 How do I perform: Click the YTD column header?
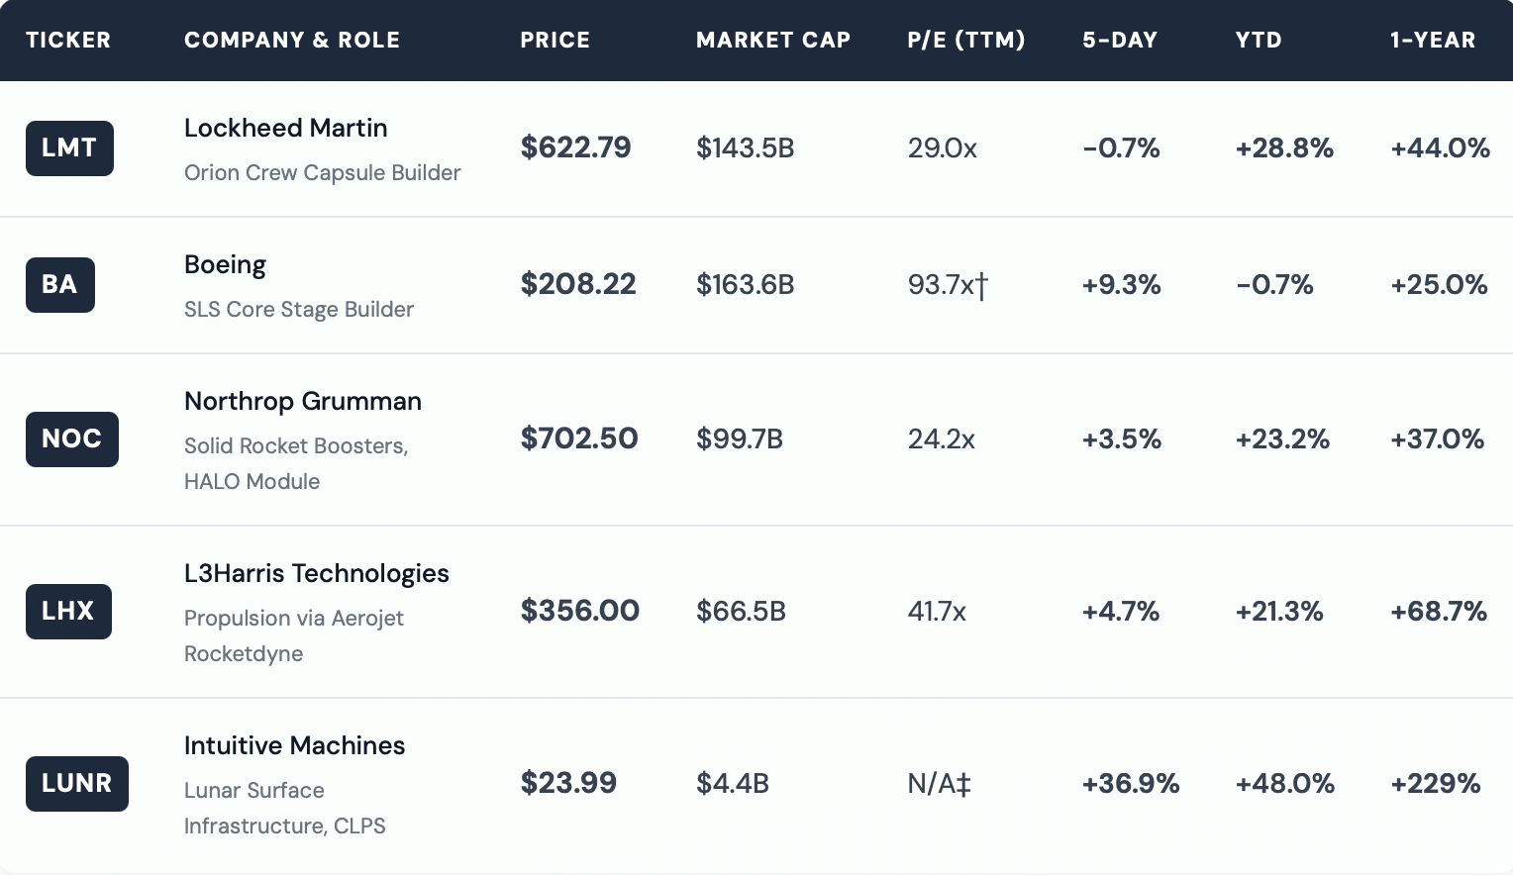[x=1258, y=41]
